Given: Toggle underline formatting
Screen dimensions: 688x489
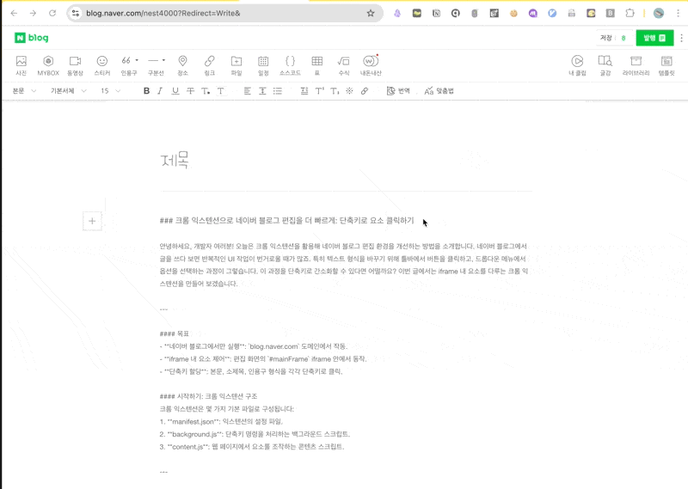Looking at the screenshot, I should point(175,91).
